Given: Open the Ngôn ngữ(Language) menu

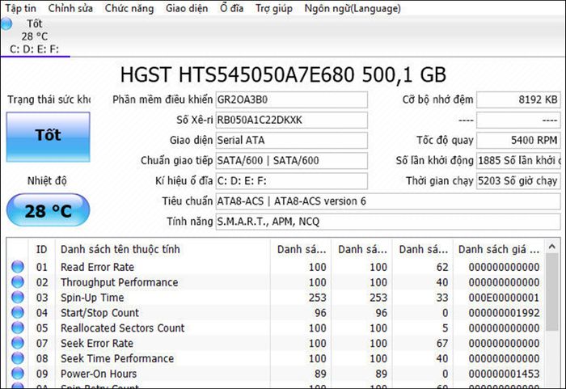Looking at the screenshot, I should 352,8.
